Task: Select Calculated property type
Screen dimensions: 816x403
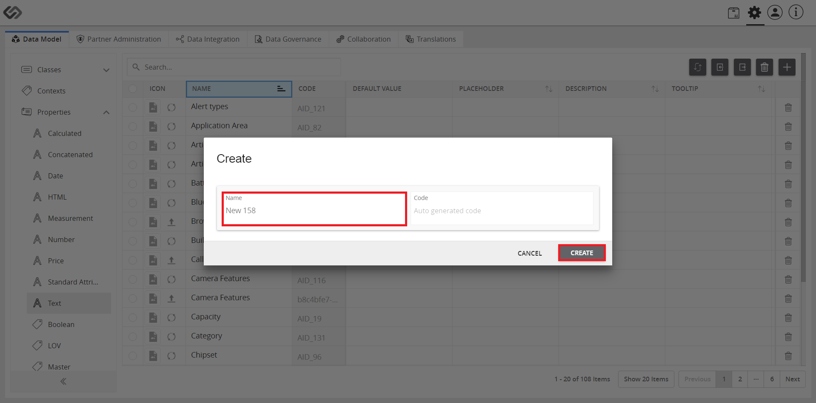Action: click(65, 133)
